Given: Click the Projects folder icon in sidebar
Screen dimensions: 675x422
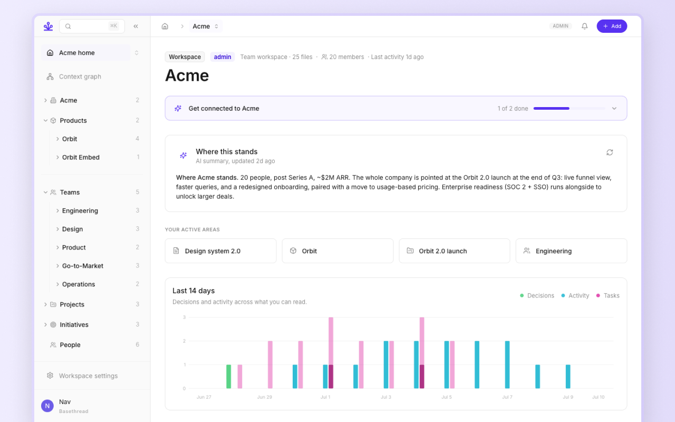Looking at the screenshot, I should coord(53,304).
